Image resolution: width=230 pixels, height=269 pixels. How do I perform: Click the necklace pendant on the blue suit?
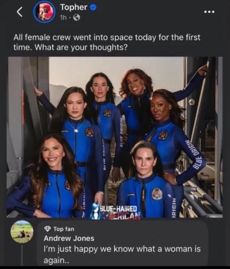[x=76, y=130]
